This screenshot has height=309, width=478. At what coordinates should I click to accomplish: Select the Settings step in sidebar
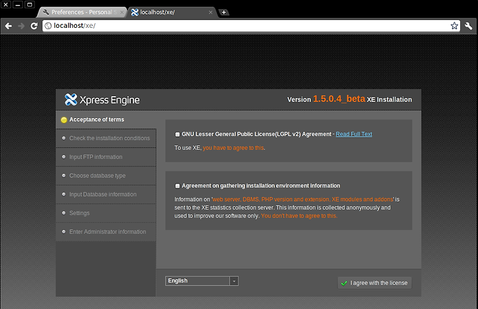(x=106, y=213)
